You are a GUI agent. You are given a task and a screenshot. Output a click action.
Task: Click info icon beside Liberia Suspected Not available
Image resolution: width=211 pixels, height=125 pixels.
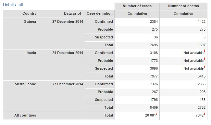[205, 66]
